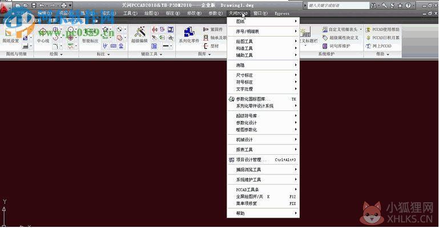Toggle 全屏绘图开/关 menu entry
Image resolution: width=439 pixels, height=228 pixels.
pos(263,197)
